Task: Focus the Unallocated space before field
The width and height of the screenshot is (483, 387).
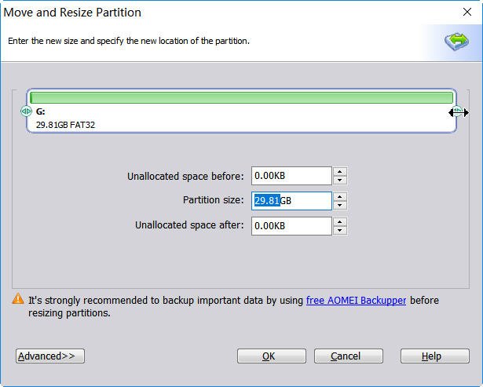Action: pos(291,176)
